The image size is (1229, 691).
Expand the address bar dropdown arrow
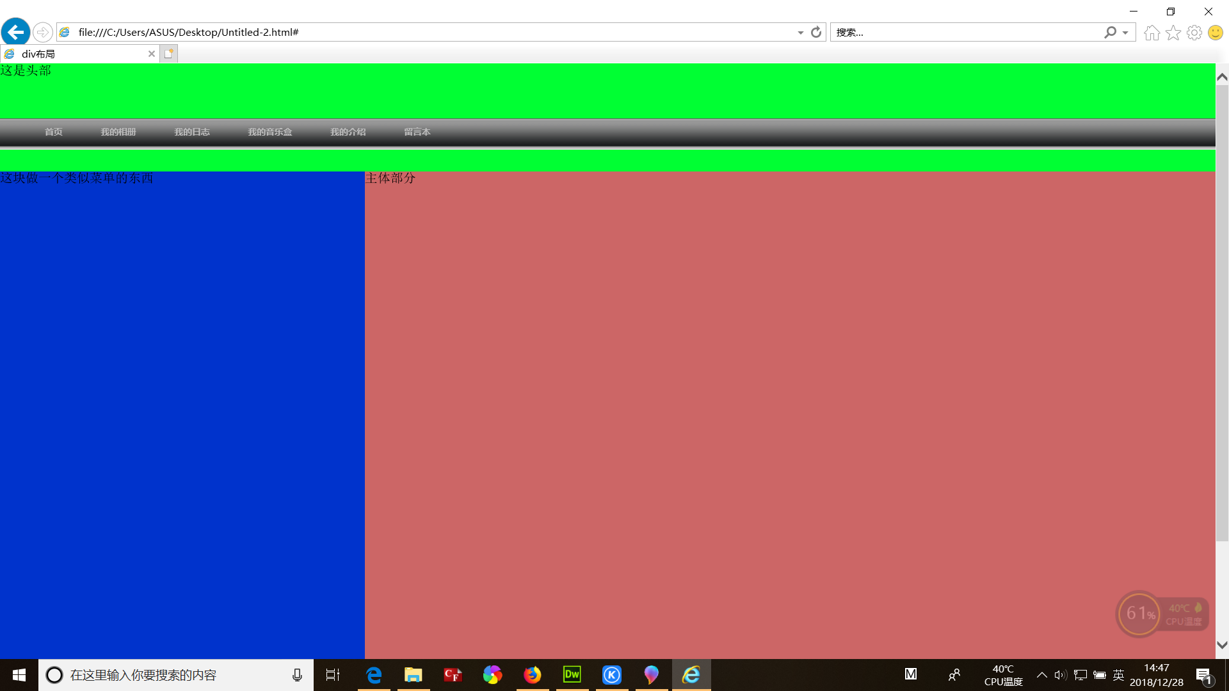(800, 33)
